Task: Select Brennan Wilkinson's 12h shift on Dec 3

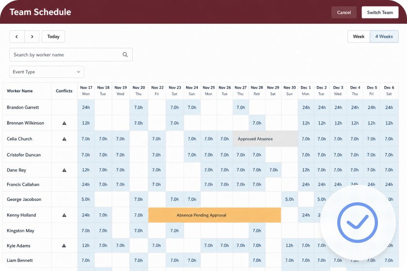Action: [x=338, y=123]
